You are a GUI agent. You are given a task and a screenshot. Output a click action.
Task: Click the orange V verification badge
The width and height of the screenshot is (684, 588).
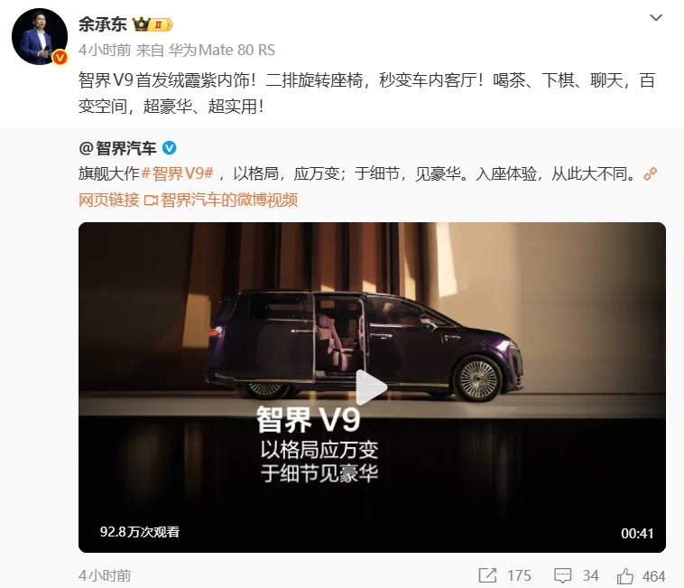(x=60, y=57)
